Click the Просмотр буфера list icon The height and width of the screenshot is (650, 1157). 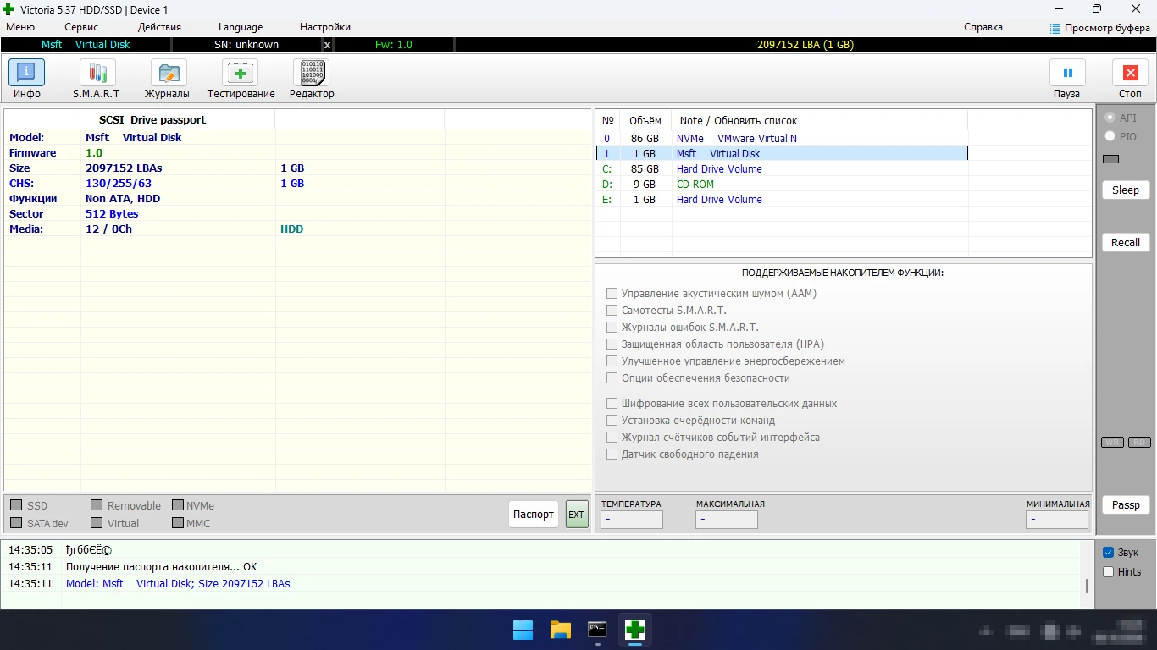pyautogui.click(x=1055, y=28)
